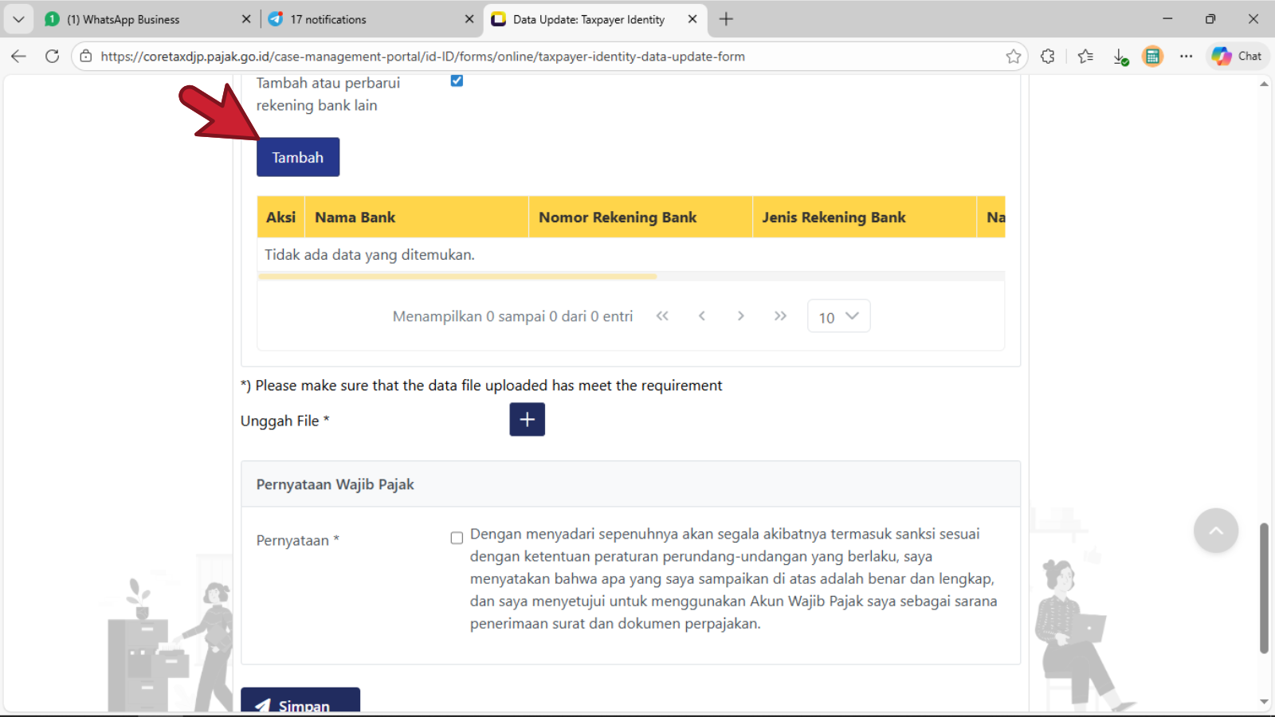Click the scroll-to-top circular arrow button

1215,531
